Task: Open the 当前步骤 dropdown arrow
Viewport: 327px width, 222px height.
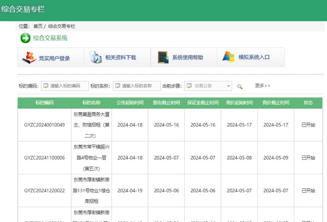Action: point(229,86)
